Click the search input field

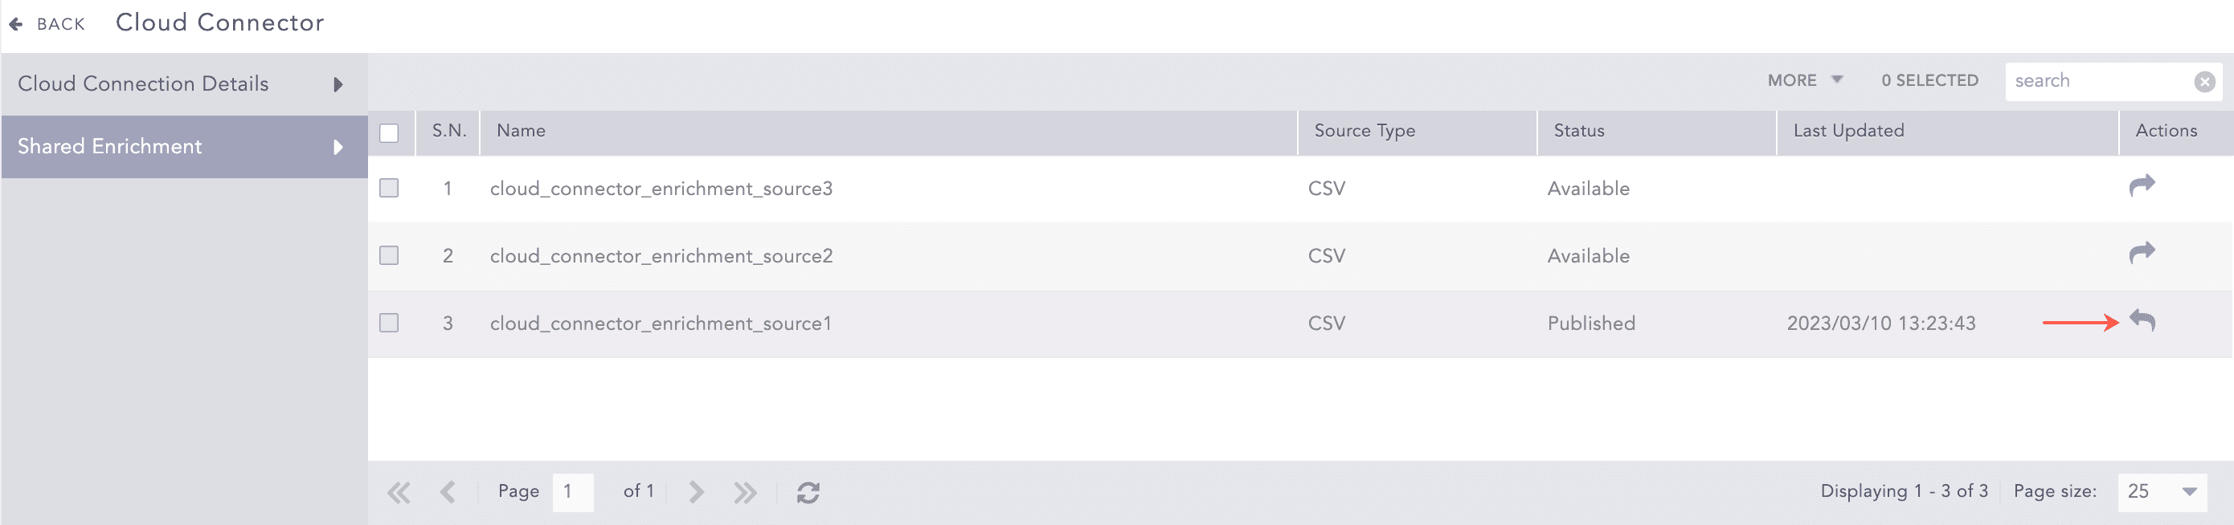[x=2099, y=81]
